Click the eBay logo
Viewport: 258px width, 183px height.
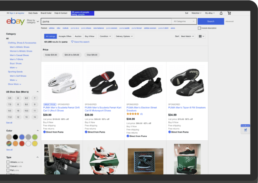click(x=16, y=21)
